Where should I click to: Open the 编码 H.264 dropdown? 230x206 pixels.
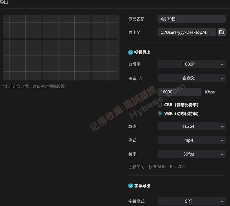pos(192,126)
